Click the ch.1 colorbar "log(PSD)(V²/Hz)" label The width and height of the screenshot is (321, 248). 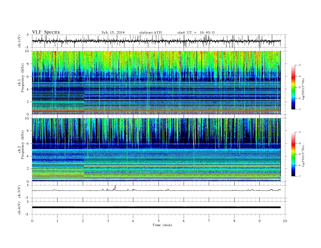point(303,89)
